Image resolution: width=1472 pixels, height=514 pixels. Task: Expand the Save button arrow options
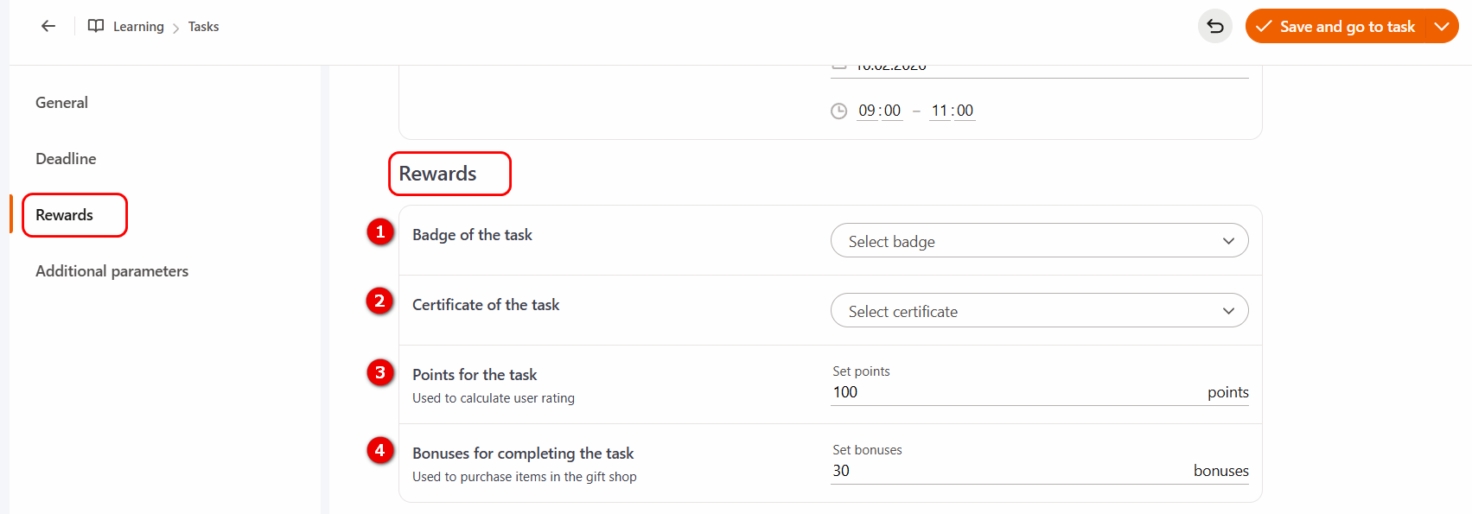[1442, 26]
